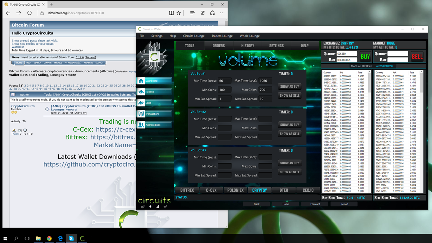Click the Edge forward arrow
432x243 pixels.
19,13
